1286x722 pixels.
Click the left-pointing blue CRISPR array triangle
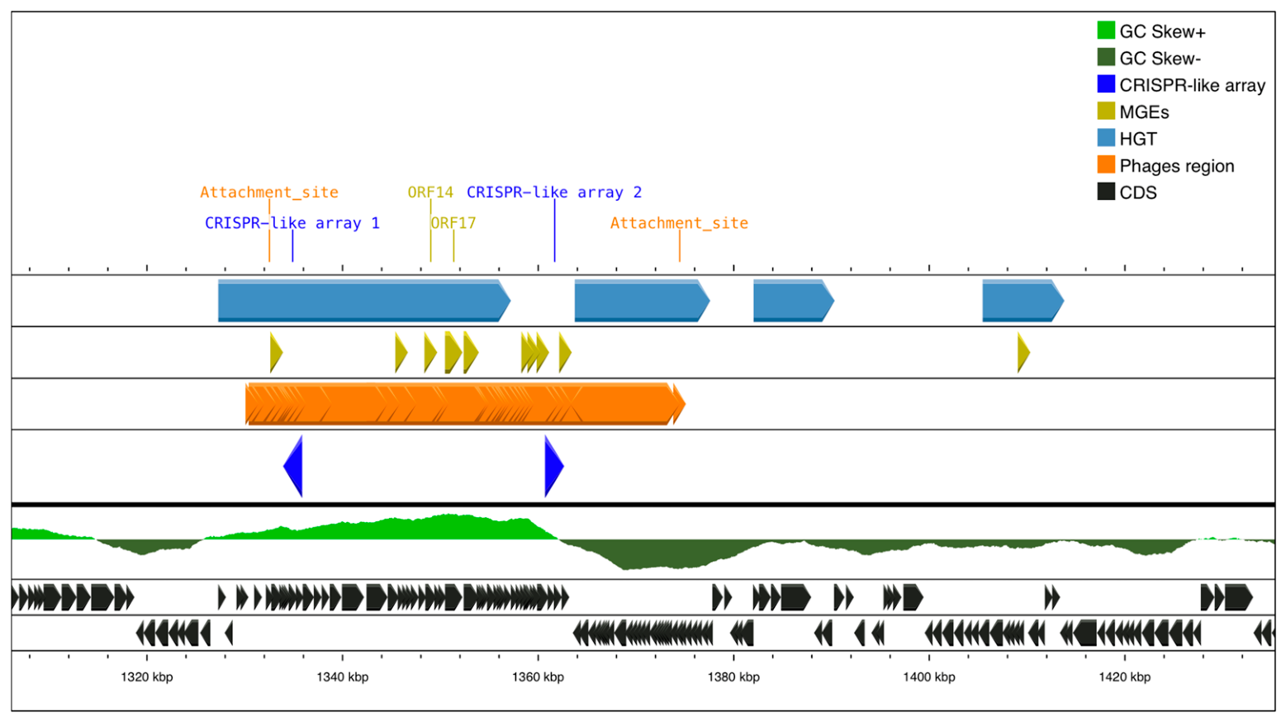[x=295, y=467]
